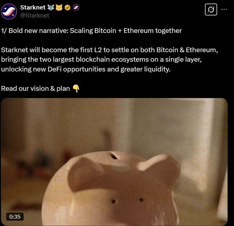Click the line starting "Starknet will become the first L2"

[109, 50]
